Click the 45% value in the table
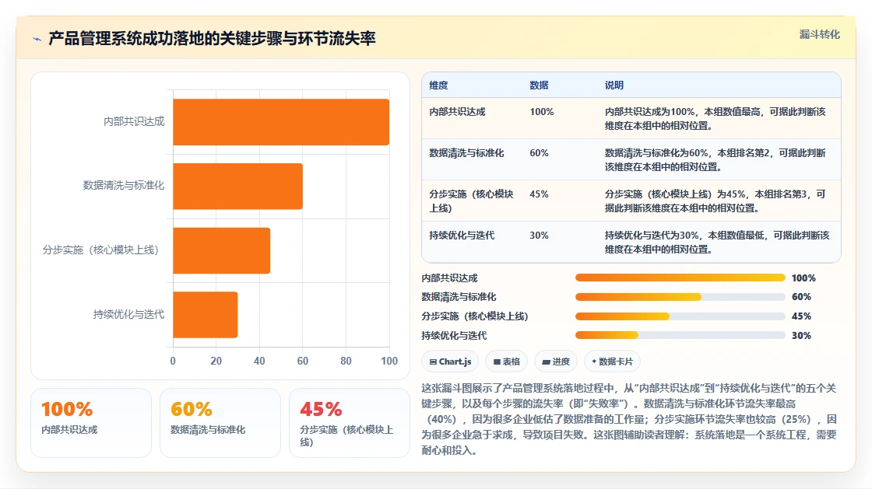Viewport: 872px width, 489px height. [539, 194]
